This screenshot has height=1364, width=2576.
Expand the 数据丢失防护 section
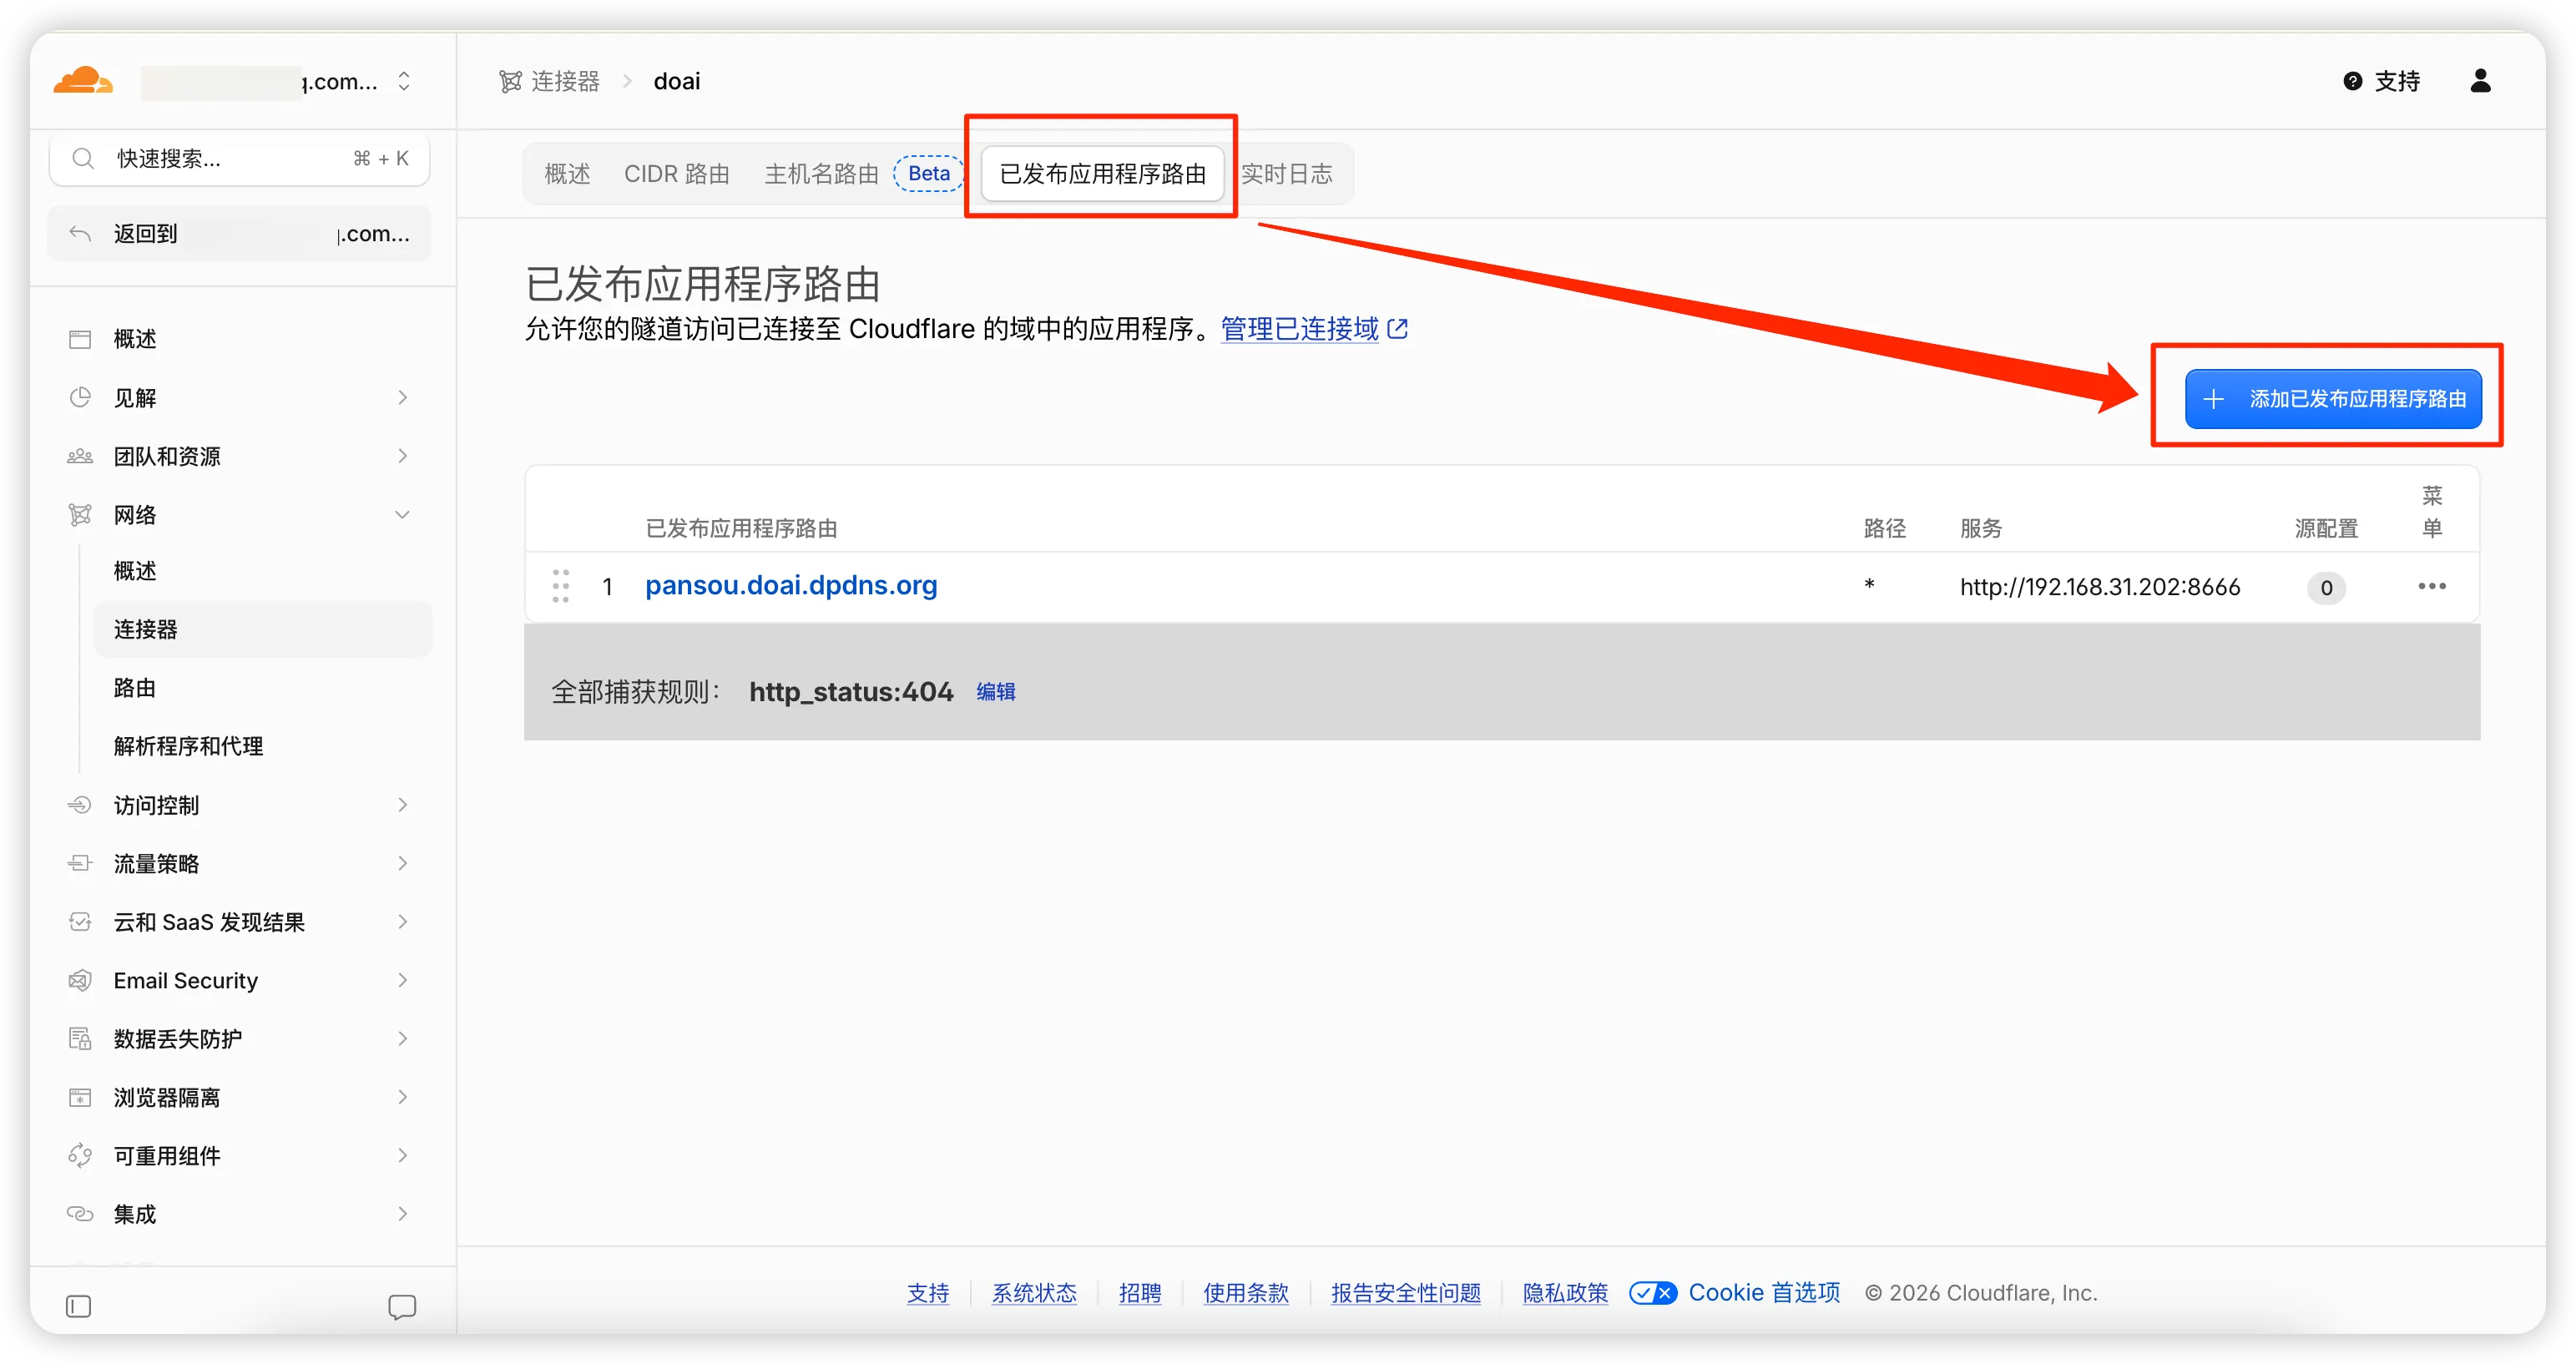(402, 1038)
